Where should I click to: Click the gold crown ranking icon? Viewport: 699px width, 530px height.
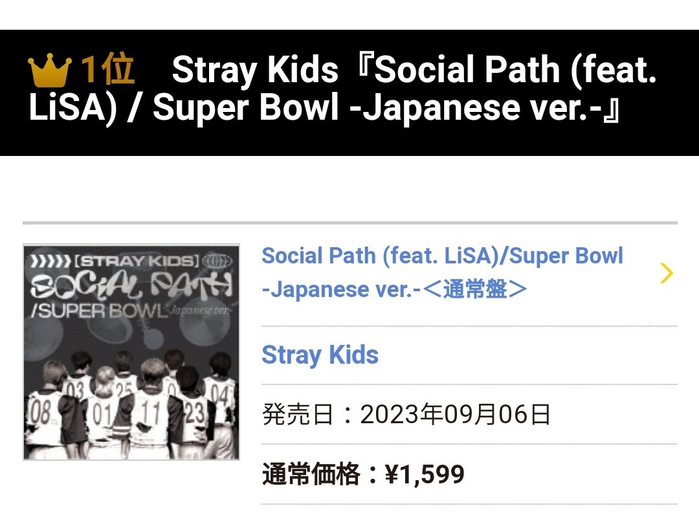[49, 70]
